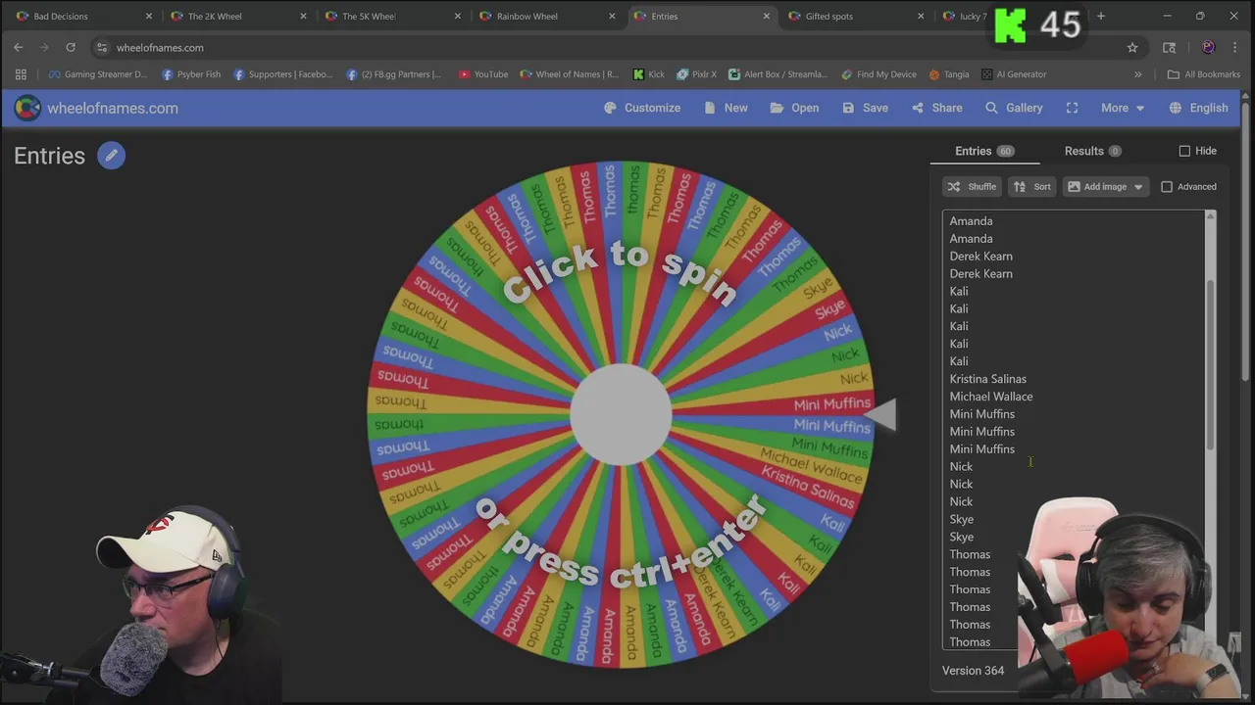Switch to the Bad Decisions tab

point(82,16)
